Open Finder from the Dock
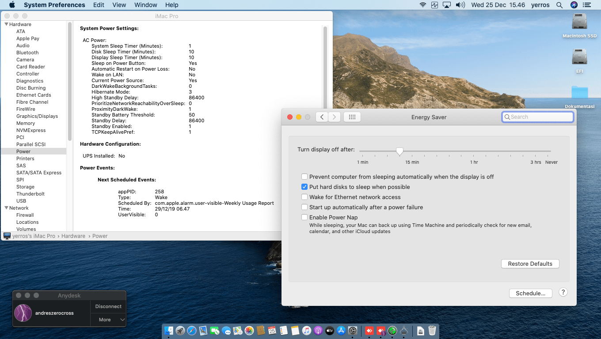Screen dimensions: 601x339 [x=168, y=330]
